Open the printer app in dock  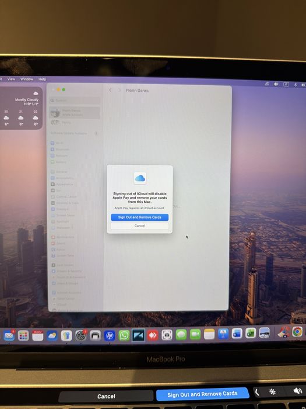coord(95,335)
